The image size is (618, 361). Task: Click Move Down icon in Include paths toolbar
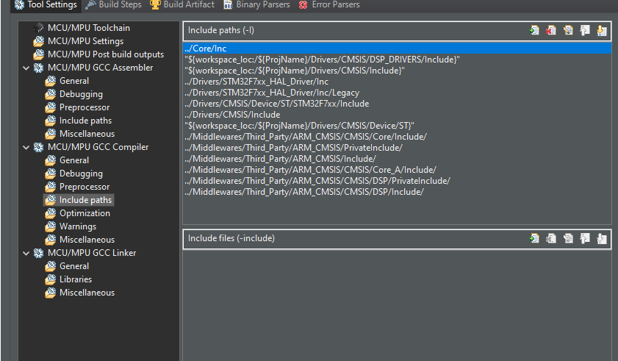[x=602, y=30]
